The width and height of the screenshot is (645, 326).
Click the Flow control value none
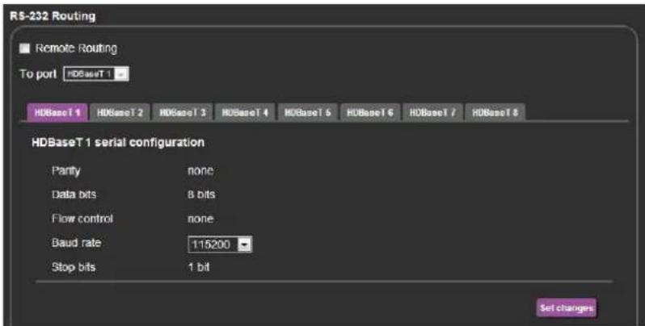tap(200, 219)
